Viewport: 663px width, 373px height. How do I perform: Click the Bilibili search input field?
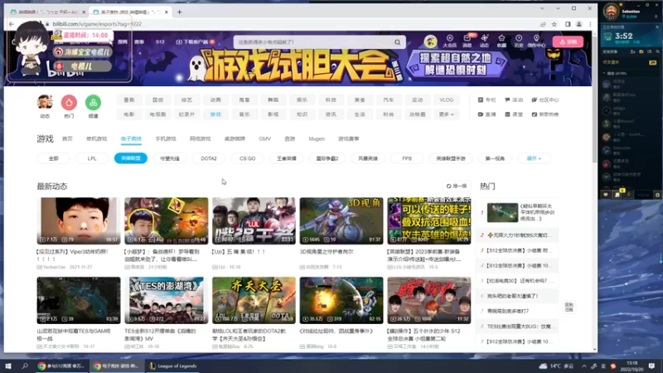pos(313,42)
